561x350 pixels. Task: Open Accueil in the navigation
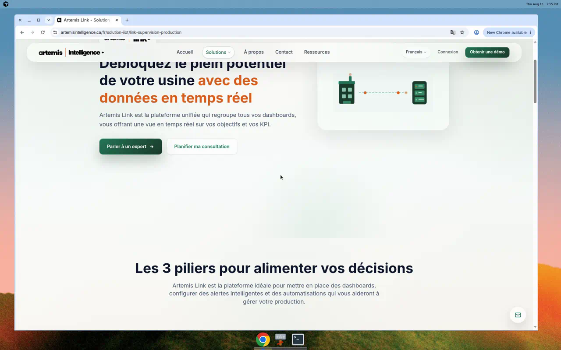coord(185,52)
